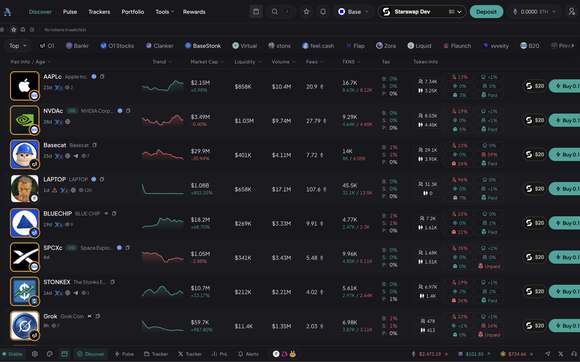Open user account settings icon
This screenshot has width=580, height=362.
[x=572, y=12]
